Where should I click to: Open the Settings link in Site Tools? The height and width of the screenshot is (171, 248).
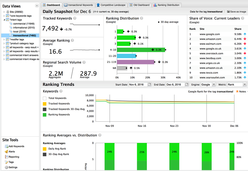13,167
